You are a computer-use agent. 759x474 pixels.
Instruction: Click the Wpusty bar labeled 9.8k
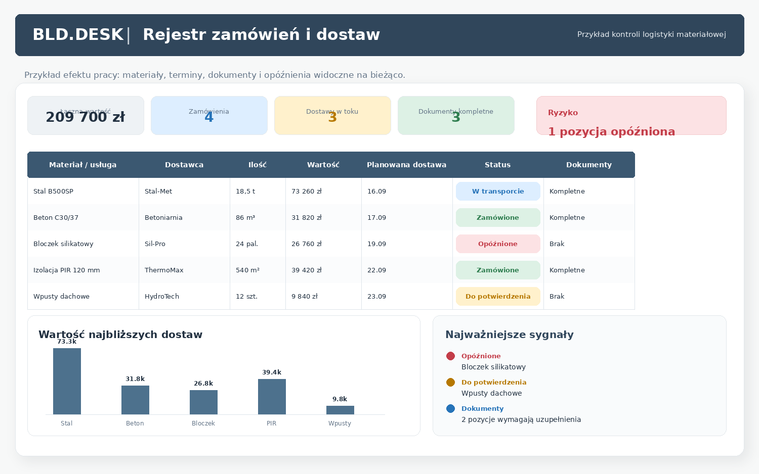[340, 410]
